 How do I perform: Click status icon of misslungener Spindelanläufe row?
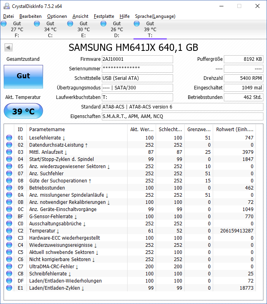pos(9,195)
